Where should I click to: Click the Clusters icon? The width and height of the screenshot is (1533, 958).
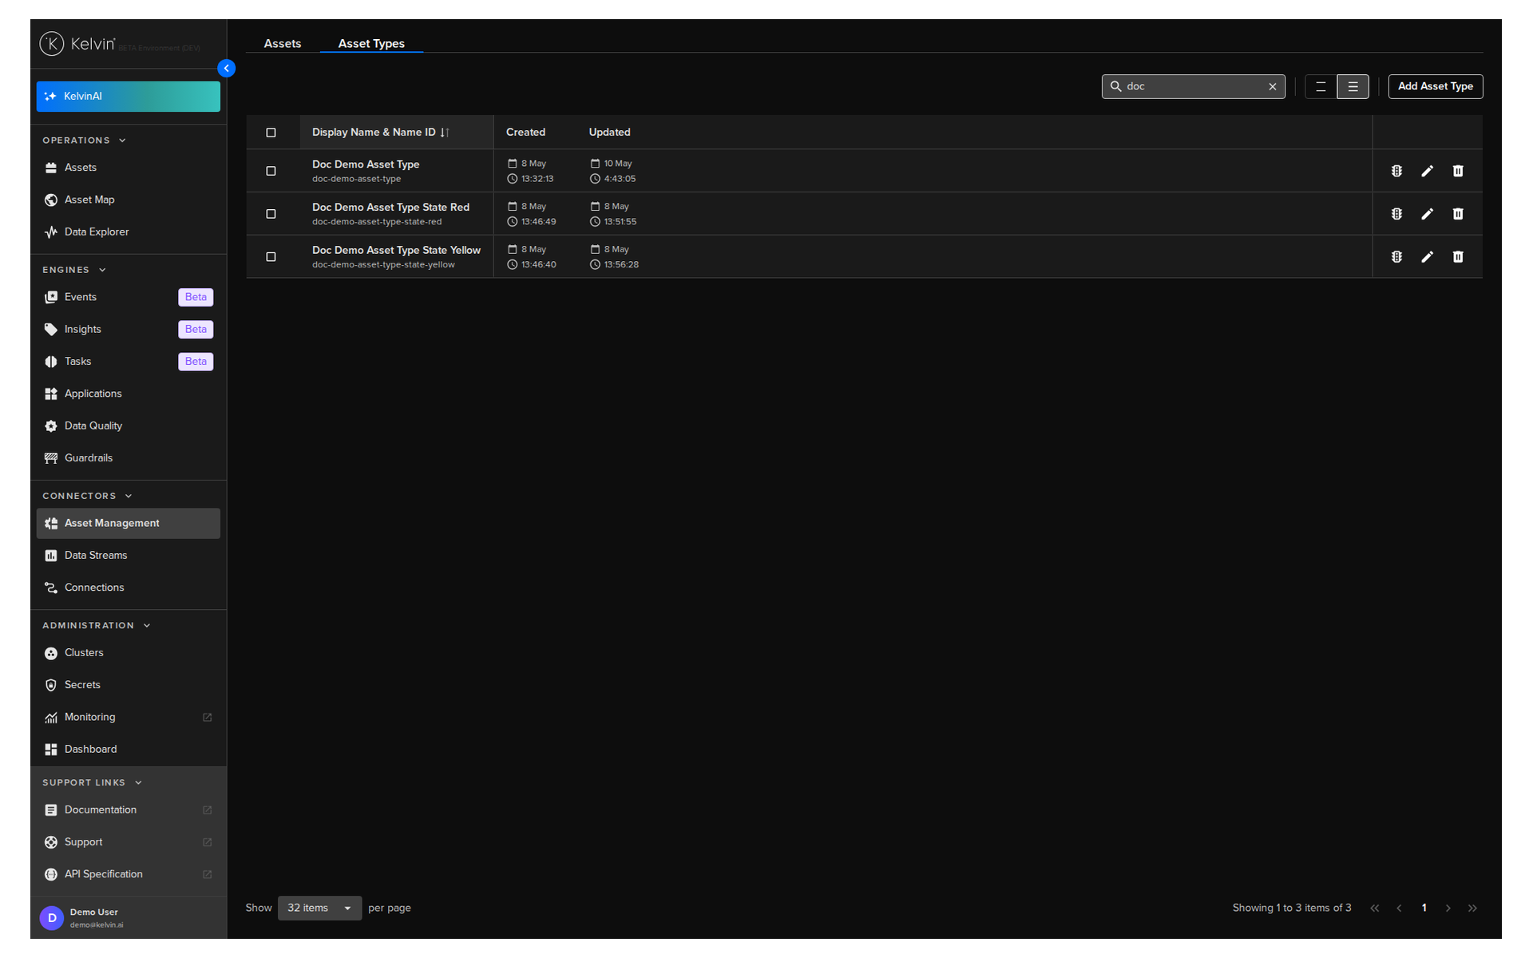(51, 653)
